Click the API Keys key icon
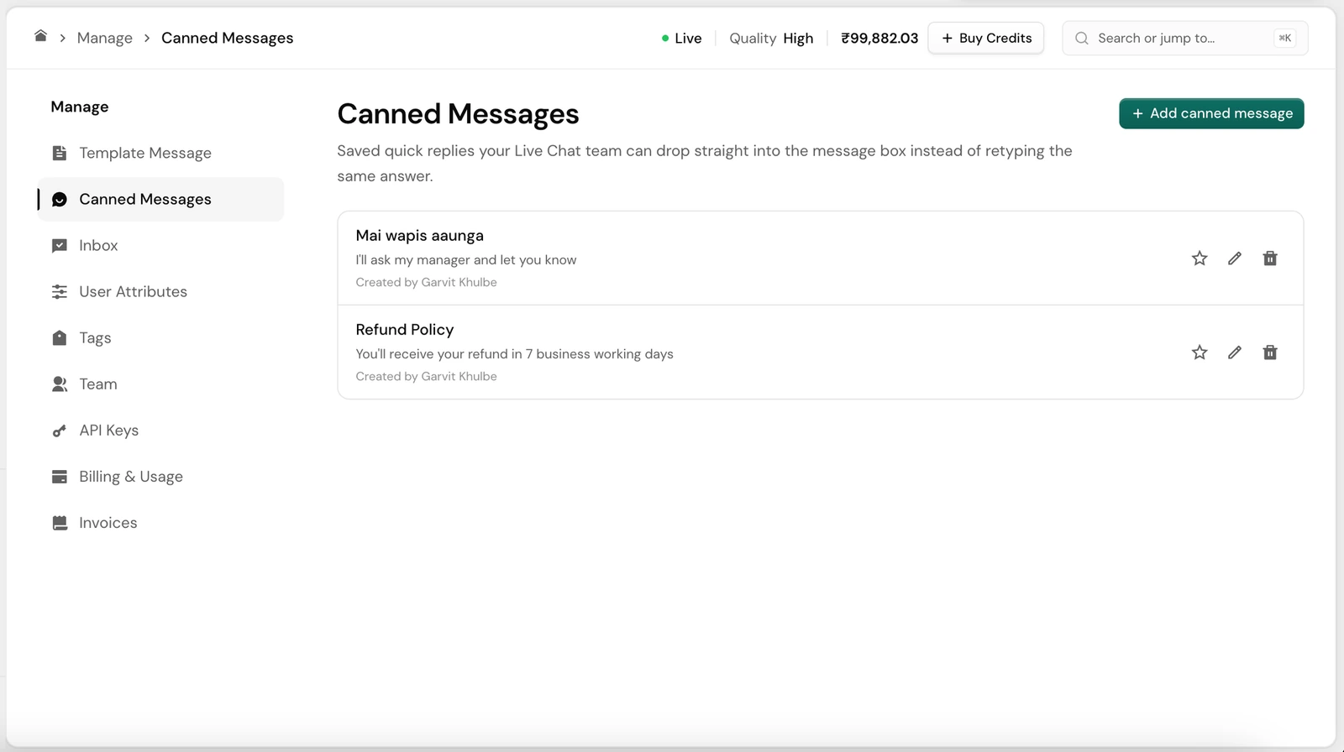 60,431
